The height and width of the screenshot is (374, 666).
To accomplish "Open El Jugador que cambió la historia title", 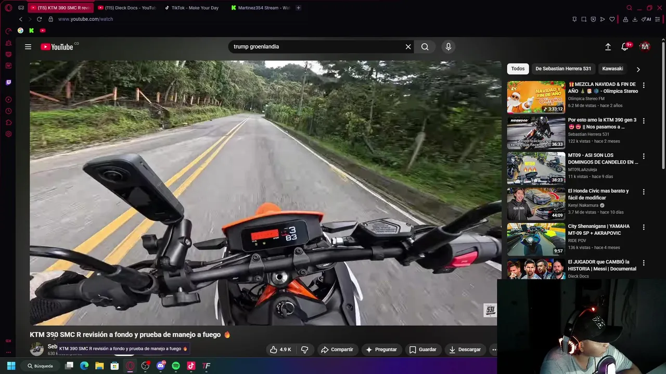I will coord(602,265).
